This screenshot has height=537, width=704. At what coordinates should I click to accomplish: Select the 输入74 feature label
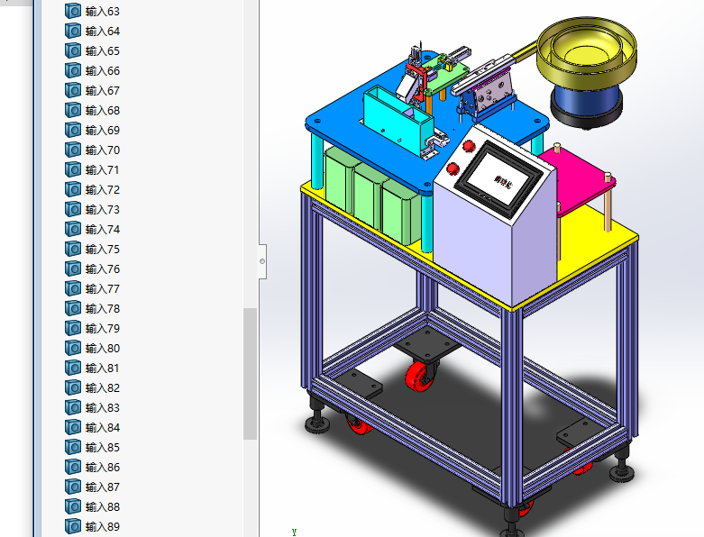coord(103,230)
